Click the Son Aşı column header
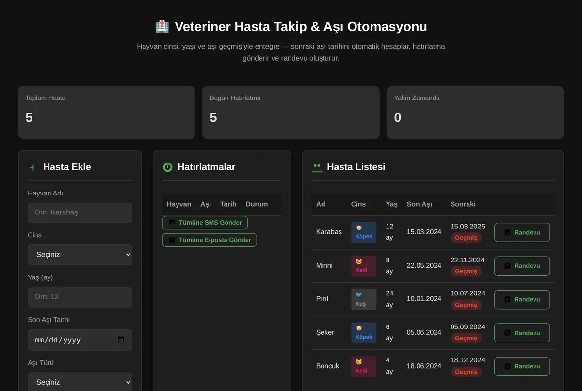Image resolution: width=582 pixels, height=391 pixels. click(x=420, y=204)
